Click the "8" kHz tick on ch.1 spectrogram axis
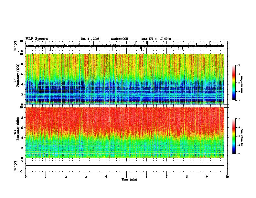Image resolution: width=256 pixels, height=198 pixels. tap(23, 64)
